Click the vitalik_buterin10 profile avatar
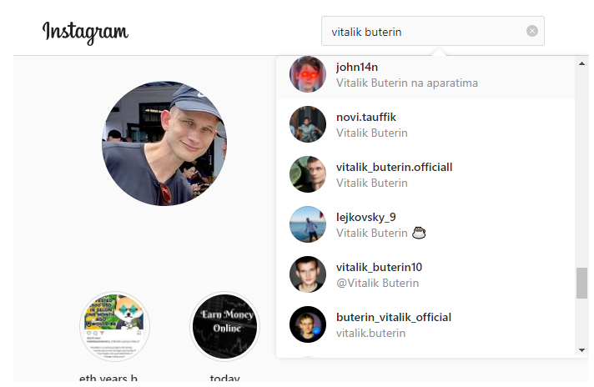594x387 pixels. (x=308, y=274)
